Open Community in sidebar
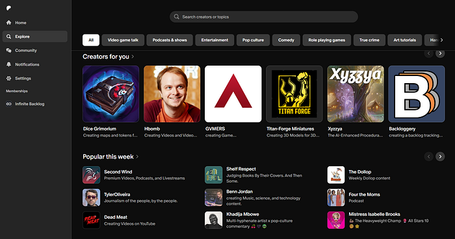 35,51
